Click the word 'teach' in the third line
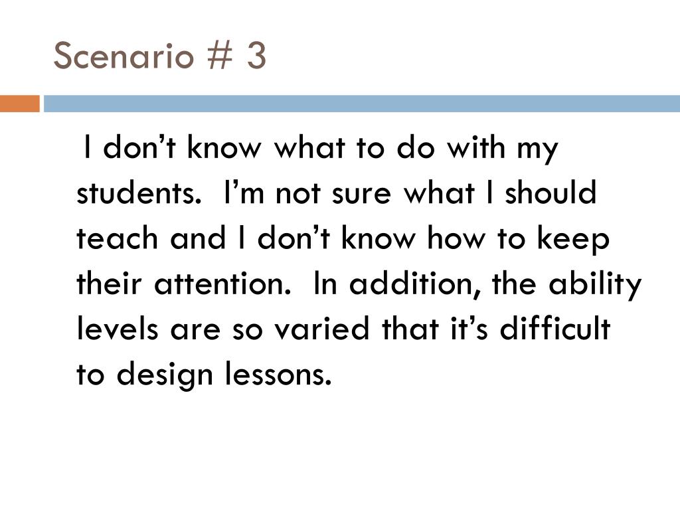The width and height of the screenshot is (680, 510). (117, 238)
